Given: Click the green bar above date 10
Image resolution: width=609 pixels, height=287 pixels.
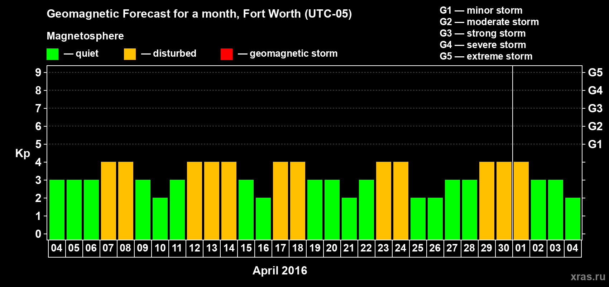Looking at the screenshot, I should pyautogui.click(x=160, y=218).
